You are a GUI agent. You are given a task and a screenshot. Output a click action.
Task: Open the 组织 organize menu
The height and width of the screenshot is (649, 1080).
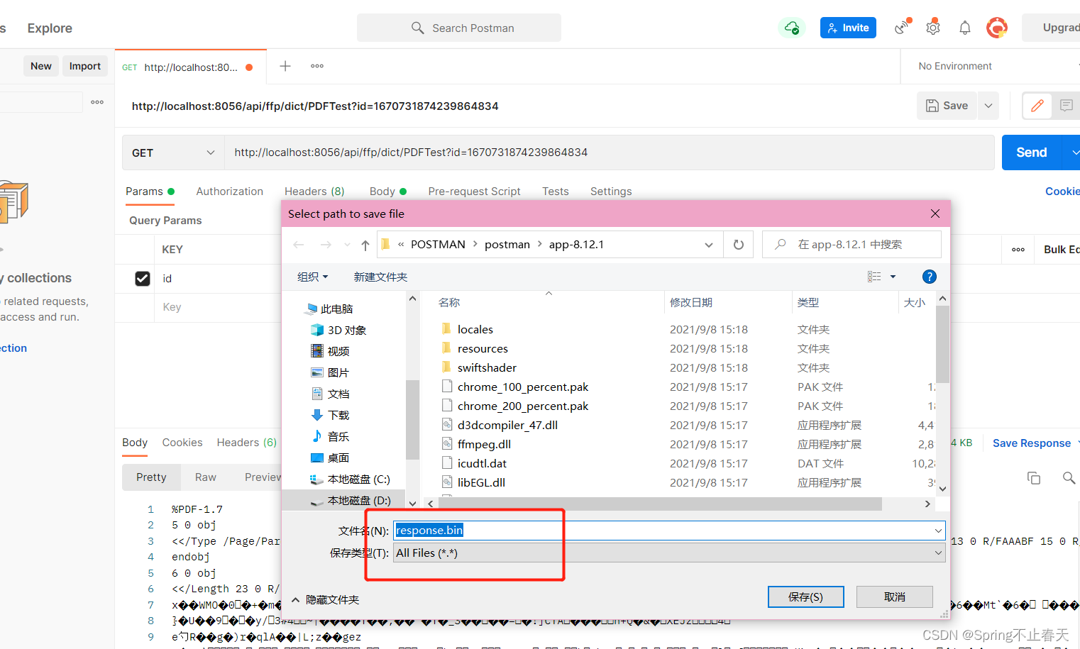point(312,277)
